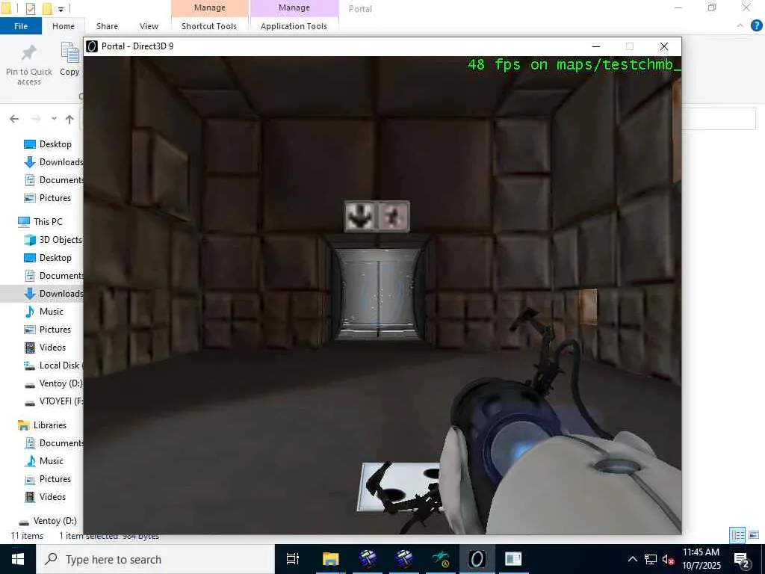The height and width of the screenshot is (574, 765).
Task: Click the chamber sign above door
Action: pos(377,216)
